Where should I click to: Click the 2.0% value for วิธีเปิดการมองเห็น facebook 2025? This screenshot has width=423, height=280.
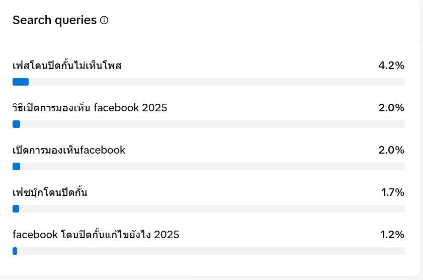click(x=391, y=108)
